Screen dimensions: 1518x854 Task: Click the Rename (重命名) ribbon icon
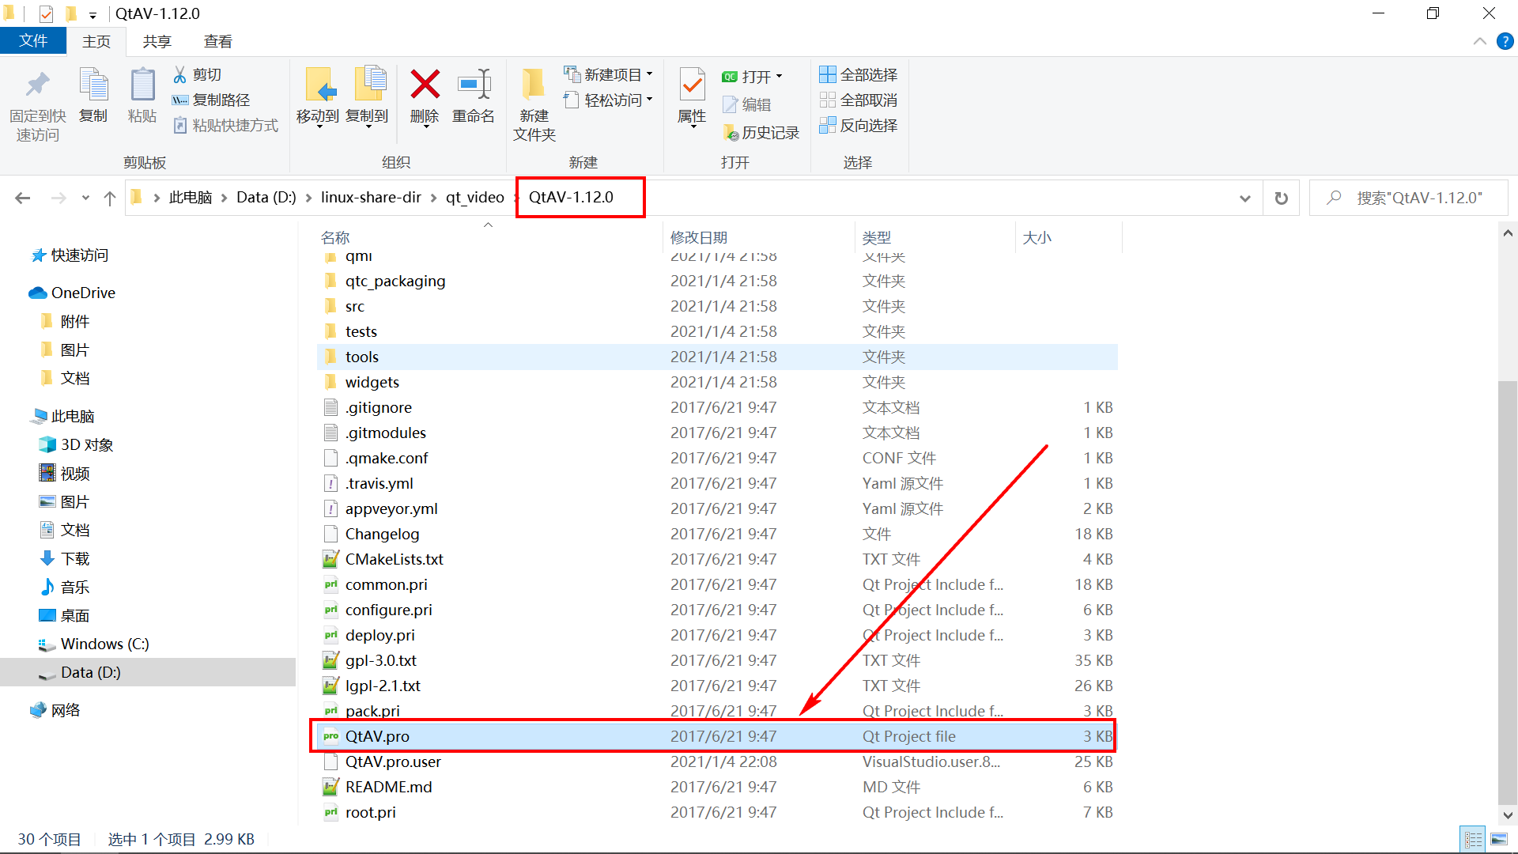coord(474,85)
